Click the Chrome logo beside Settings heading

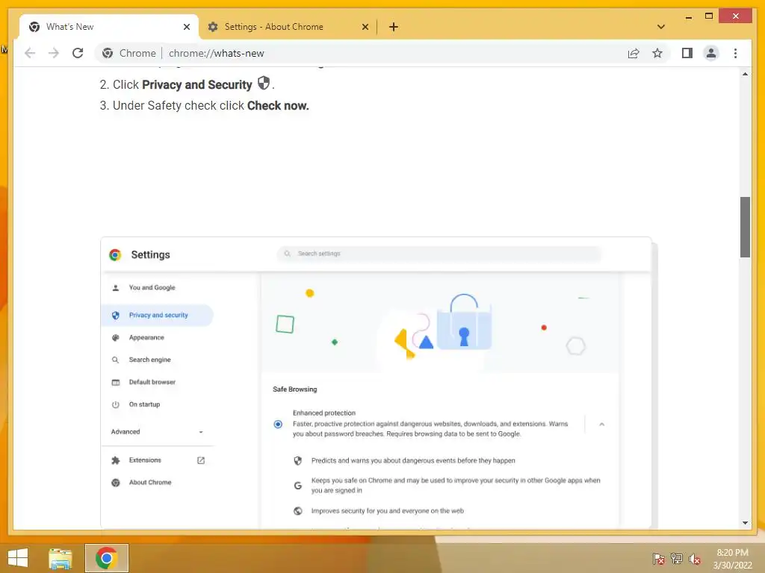pyautogui.click(x=115, y=255)
